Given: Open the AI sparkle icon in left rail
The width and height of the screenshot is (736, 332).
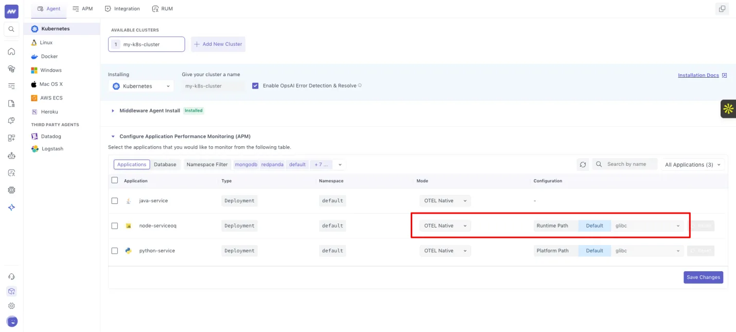Looking at the screenshot, I should 11,207.
